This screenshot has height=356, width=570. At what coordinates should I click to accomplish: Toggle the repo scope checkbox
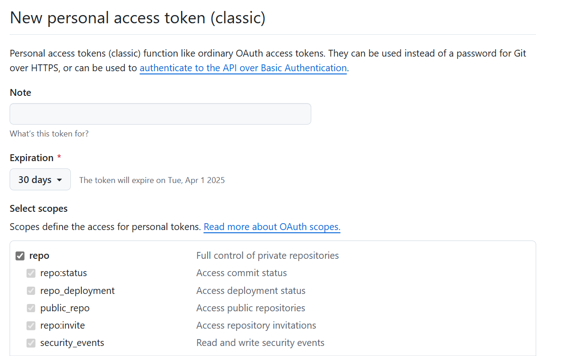coord(20,256)
